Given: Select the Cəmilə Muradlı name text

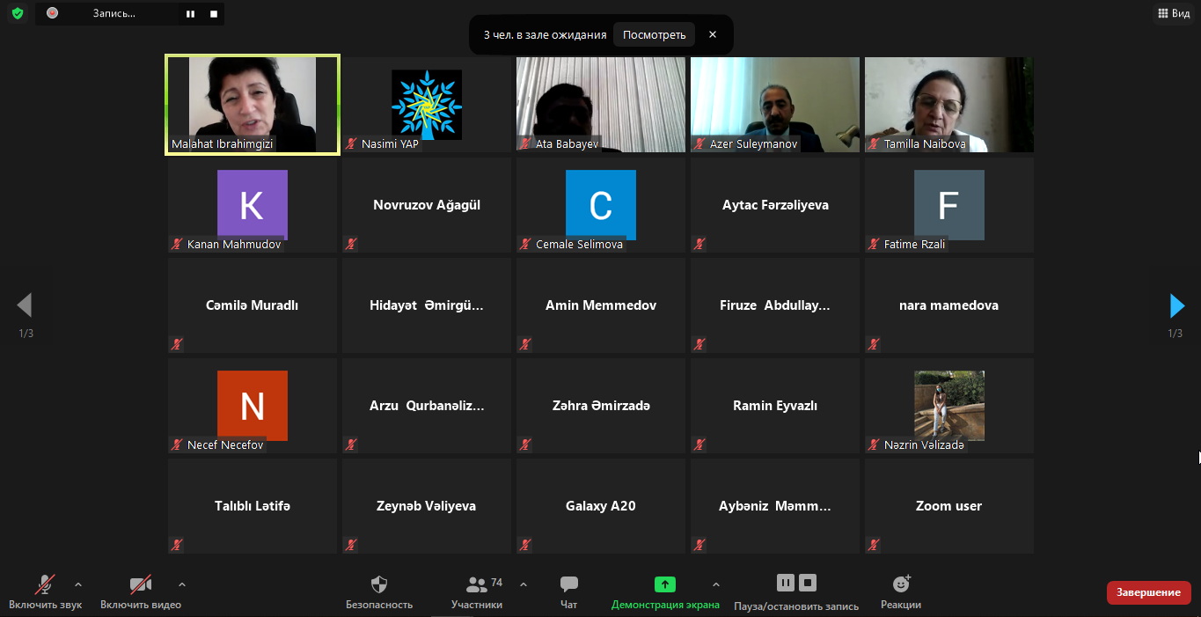Looking at the screenshot, I should coord(253,305).
